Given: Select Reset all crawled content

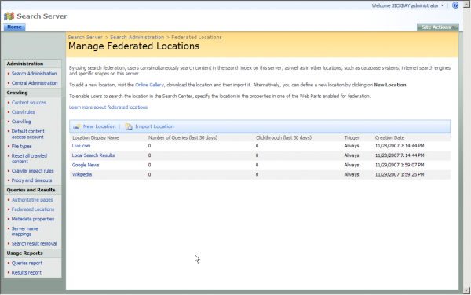Looking at the screenshot, I should 29,158.
